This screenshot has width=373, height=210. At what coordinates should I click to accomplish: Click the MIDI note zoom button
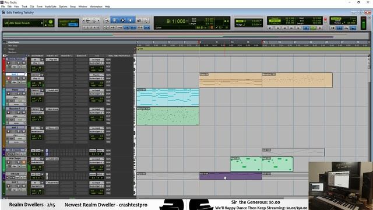pos(94,21)
